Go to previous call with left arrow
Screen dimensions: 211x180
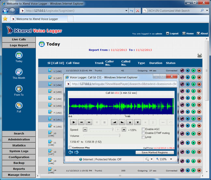coord(71,152)
